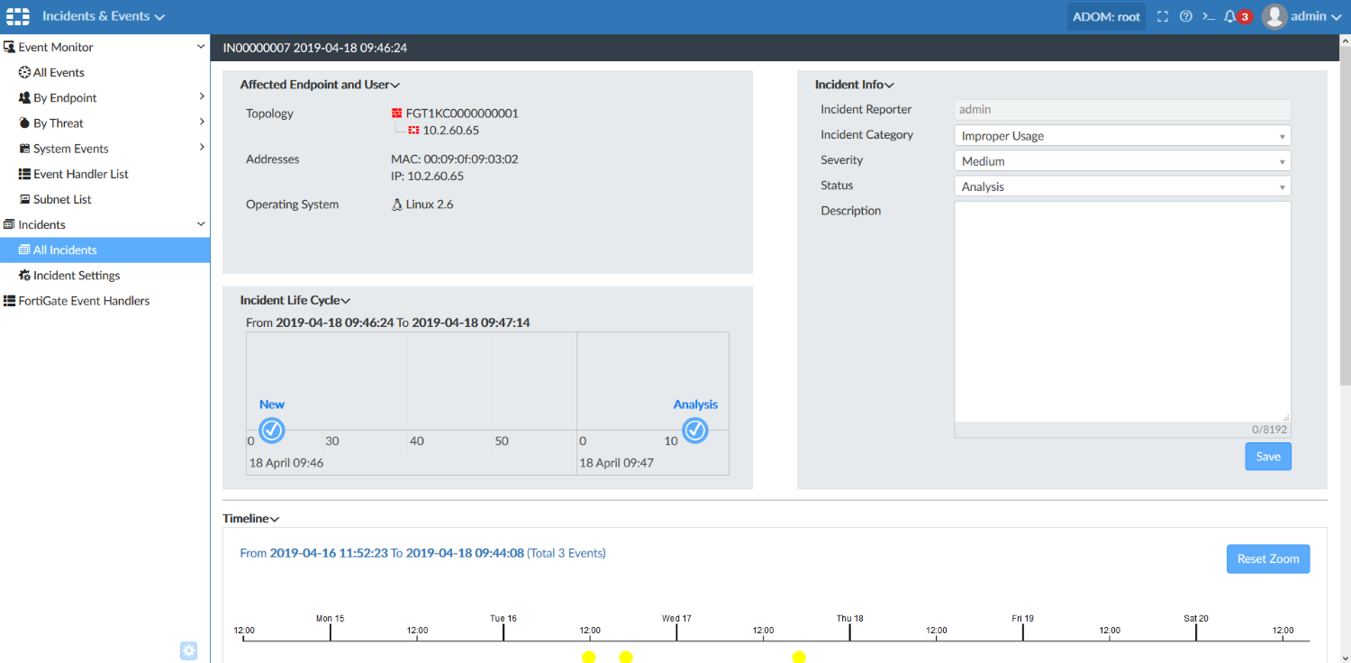Toggle full screen mode icon
This screenshot has height=663, width=1351.
[1163, 16]
